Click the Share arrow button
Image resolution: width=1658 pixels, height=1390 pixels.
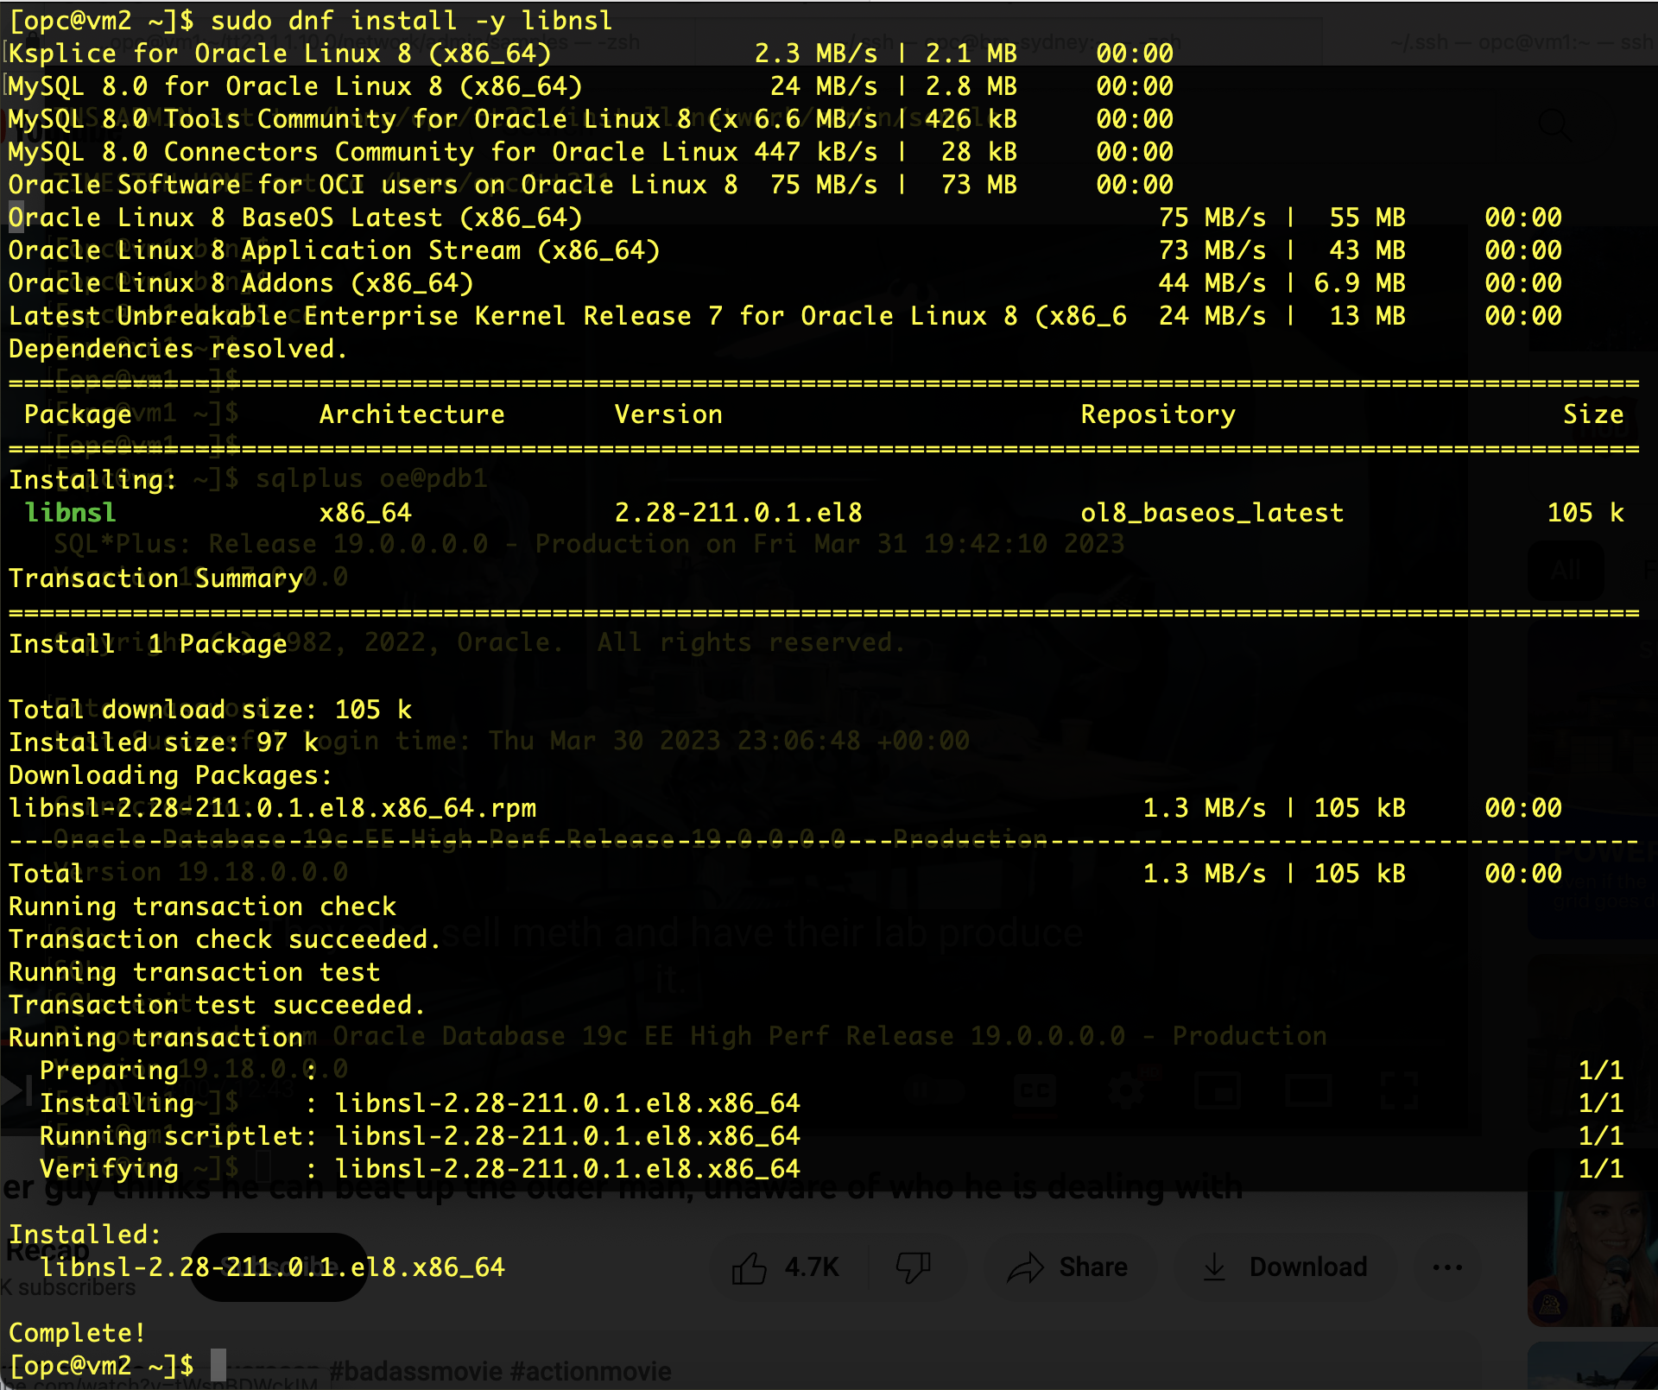[1068, 1267]
